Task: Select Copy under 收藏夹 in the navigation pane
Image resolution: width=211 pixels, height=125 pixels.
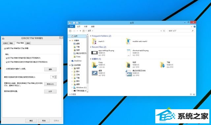Action: [x=77, y=57]
